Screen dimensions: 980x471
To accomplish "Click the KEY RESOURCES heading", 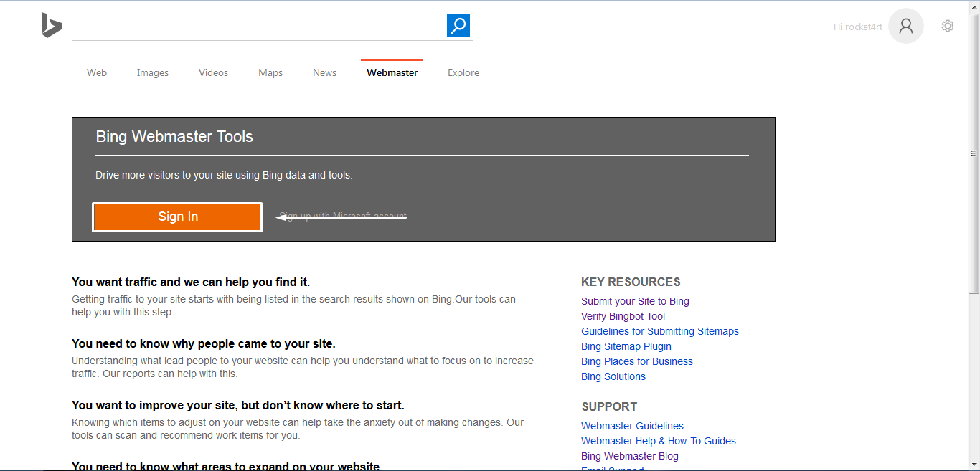I will [x=631, y=282].
